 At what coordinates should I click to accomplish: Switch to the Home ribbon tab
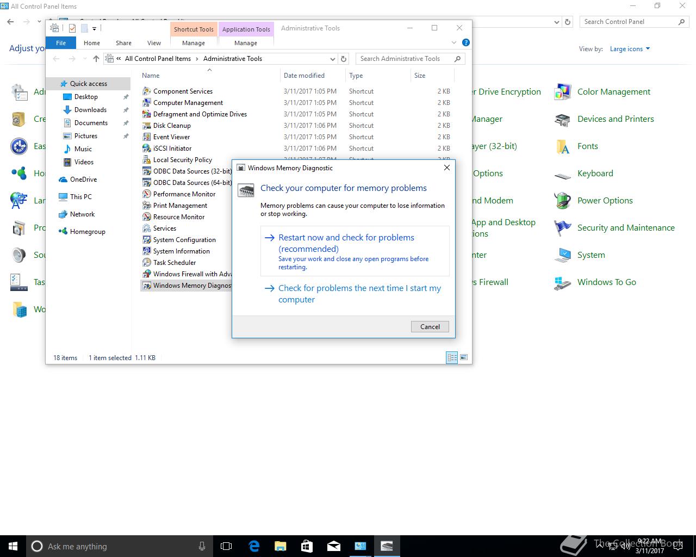(92, 43)
